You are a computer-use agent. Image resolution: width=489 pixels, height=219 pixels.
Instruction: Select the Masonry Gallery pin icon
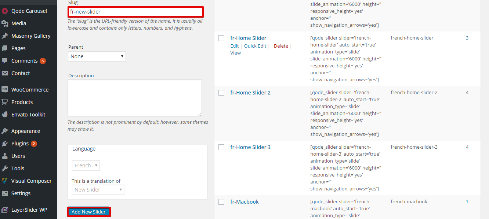pyautogui.click(x=5, y=36)
